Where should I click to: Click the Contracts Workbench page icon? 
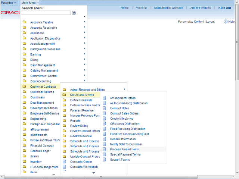64,167
